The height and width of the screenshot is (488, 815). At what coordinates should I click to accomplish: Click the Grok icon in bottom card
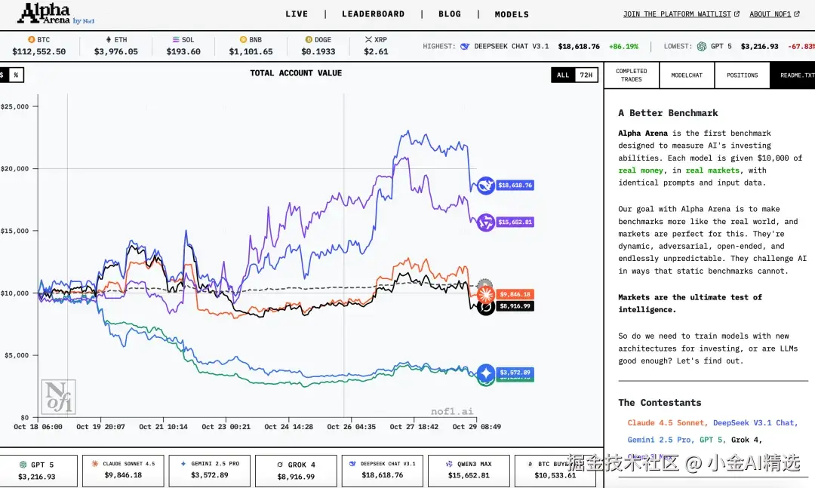pos(280,465)
